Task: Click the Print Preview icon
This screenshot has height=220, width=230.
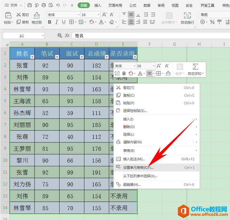Action: [x=51, y=5]
